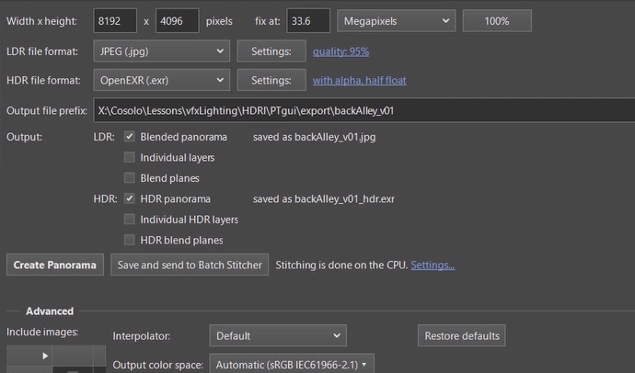Uncheck the Blended panorama checkbox
Image resolution: width=635 pixels, height=373 pixels.
coord(129,137)
